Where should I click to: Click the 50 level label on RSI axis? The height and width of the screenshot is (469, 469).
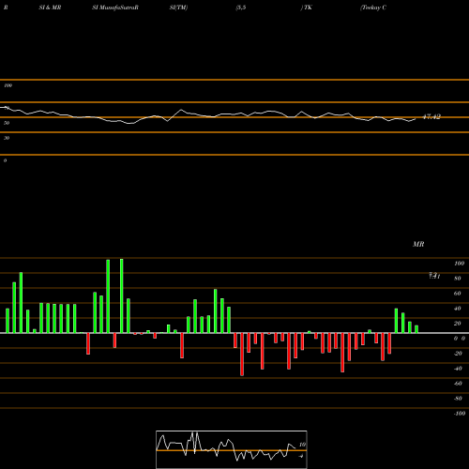[x=7, y=123]
